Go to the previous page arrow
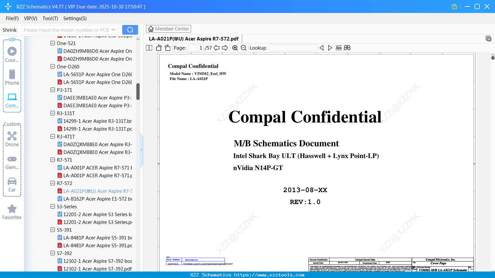 pyautogui.click(x=216, y=48)
